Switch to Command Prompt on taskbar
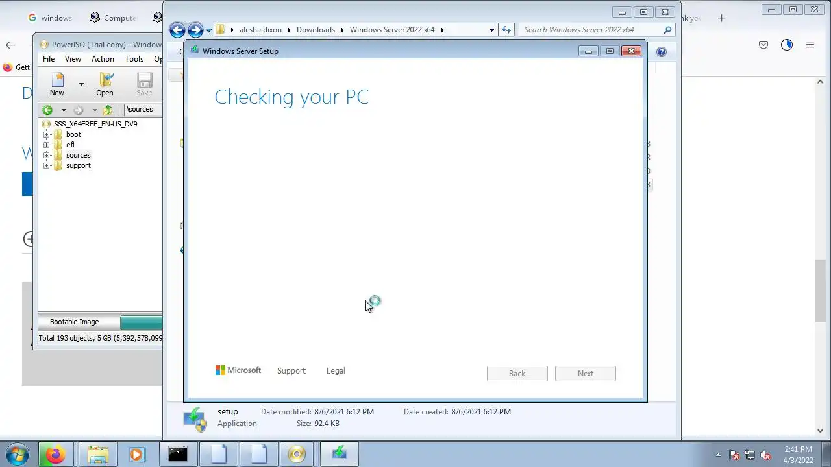This screenshot has width=831, height=467. 177,454
